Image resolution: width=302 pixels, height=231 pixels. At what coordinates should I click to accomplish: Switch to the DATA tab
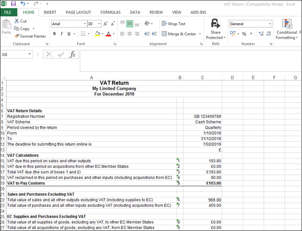click(135, 12)
